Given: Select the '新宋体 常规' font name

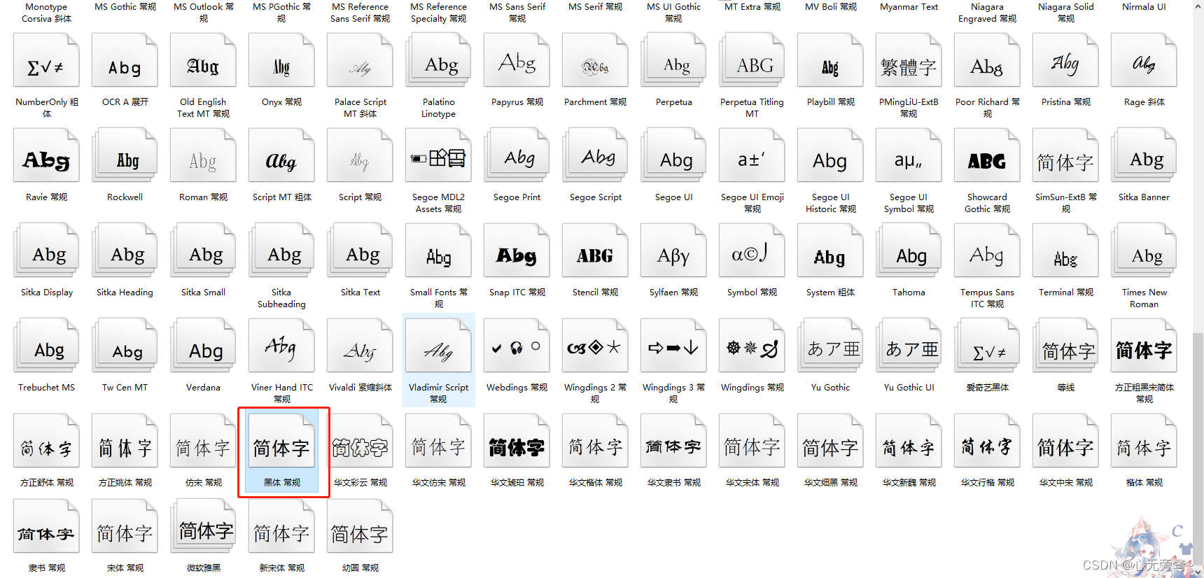Looking at the screenshot, I should click(x=281, y=568).
